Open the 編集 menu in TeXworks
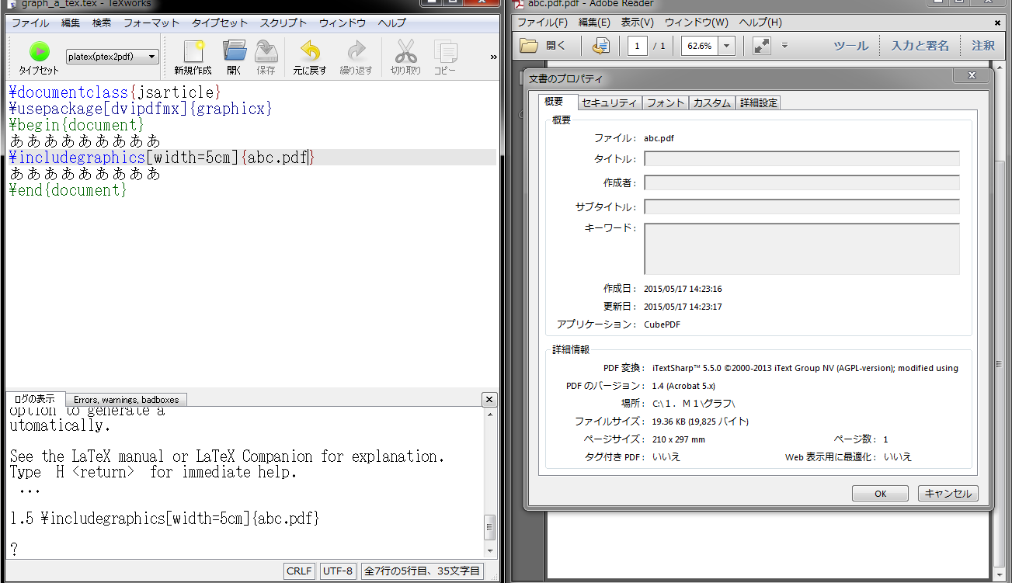Screen dimensions: 1012x583 (x=71, y=23)
